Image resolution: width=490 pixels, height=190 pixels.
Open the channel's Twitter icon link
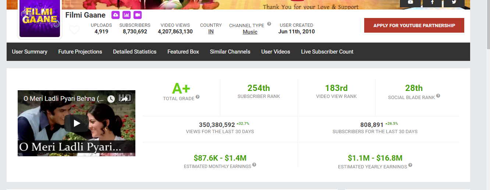(454, 3)
